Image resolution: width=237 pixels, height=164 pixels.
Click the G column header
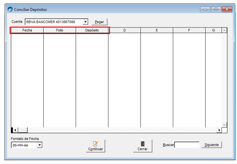[x=214, y=30]
